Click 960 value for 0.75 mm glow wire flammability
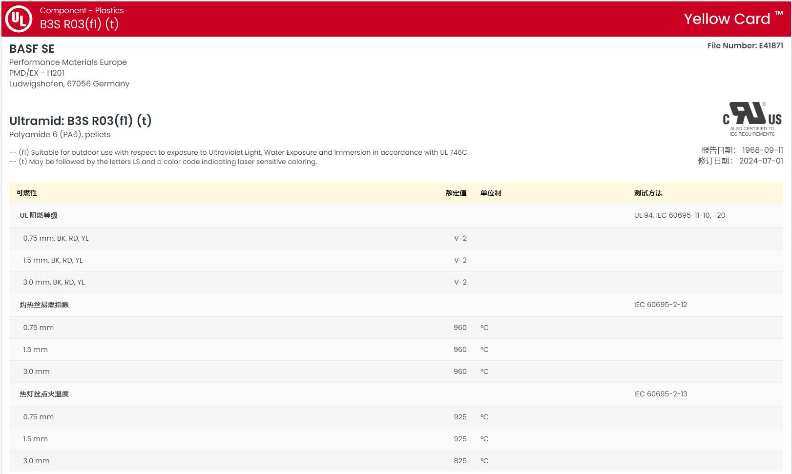Viewport: 792px width, 474px height. coord(460,328)
